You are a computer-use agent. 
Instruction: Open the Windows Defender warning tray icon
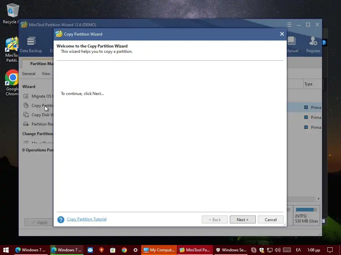click(x=262, y=250)
